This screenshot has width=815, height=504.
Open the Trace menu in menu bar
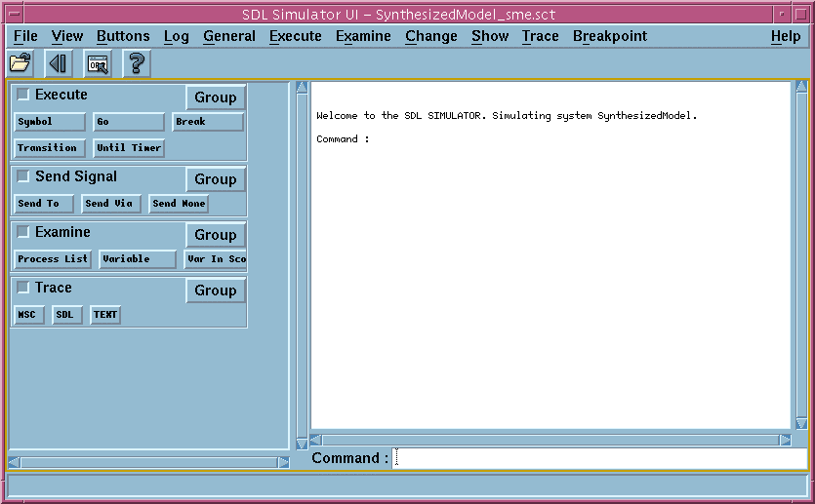(x=541, y=36)
